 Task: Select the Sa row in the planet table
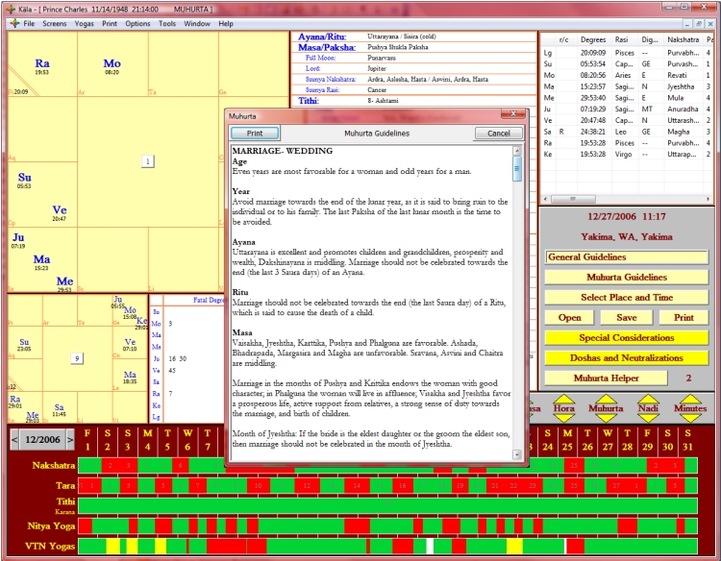(x=627, y=132)
